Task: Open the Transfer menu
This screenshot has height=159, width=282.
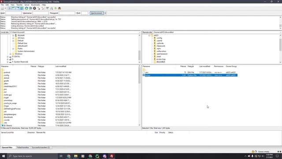Action: click(19, 5)
